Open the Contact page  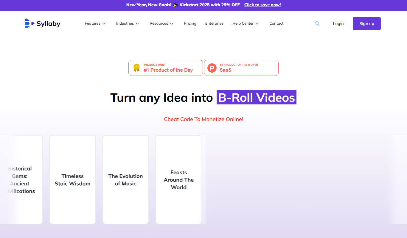pos(276,24)
